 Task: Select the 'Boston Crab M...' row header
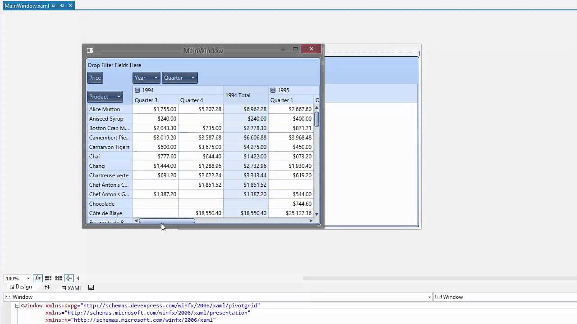point(110,128)
